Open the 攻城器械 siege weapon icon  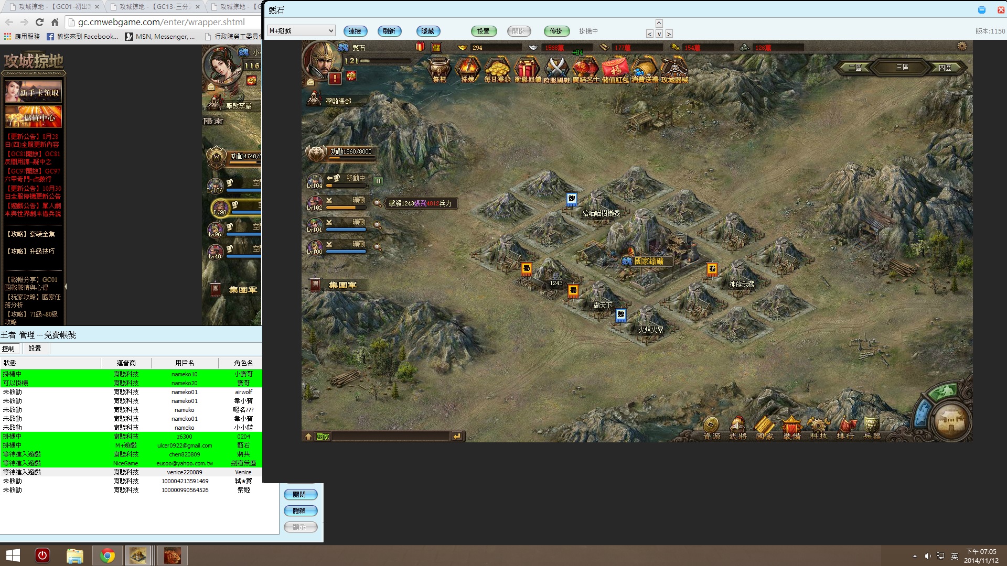674,70
